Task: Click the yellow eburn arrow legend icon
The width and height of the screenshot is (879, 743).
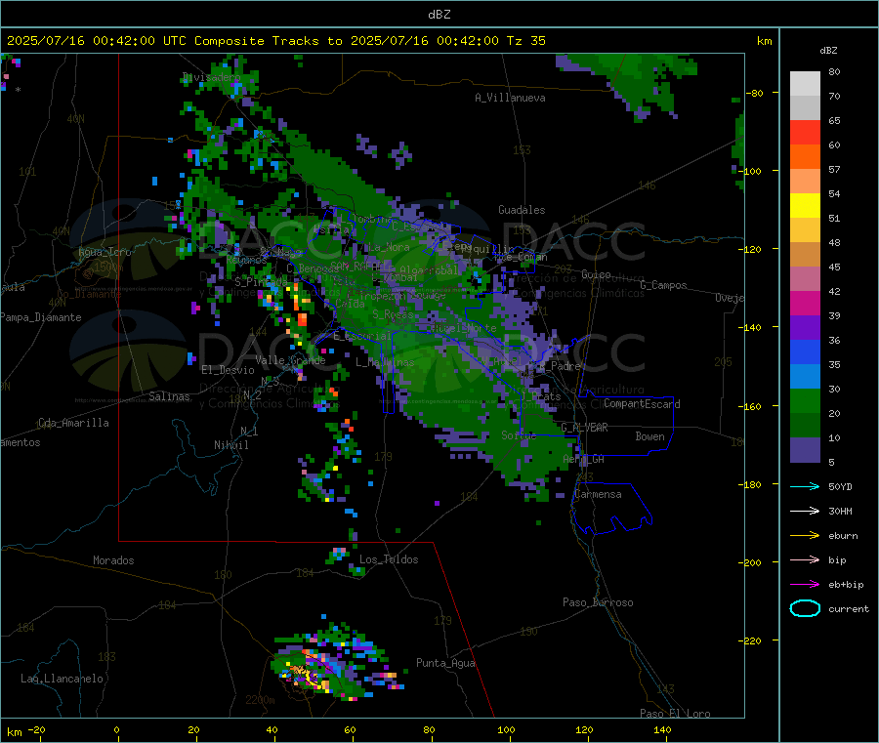Action: tap(805, 536)
